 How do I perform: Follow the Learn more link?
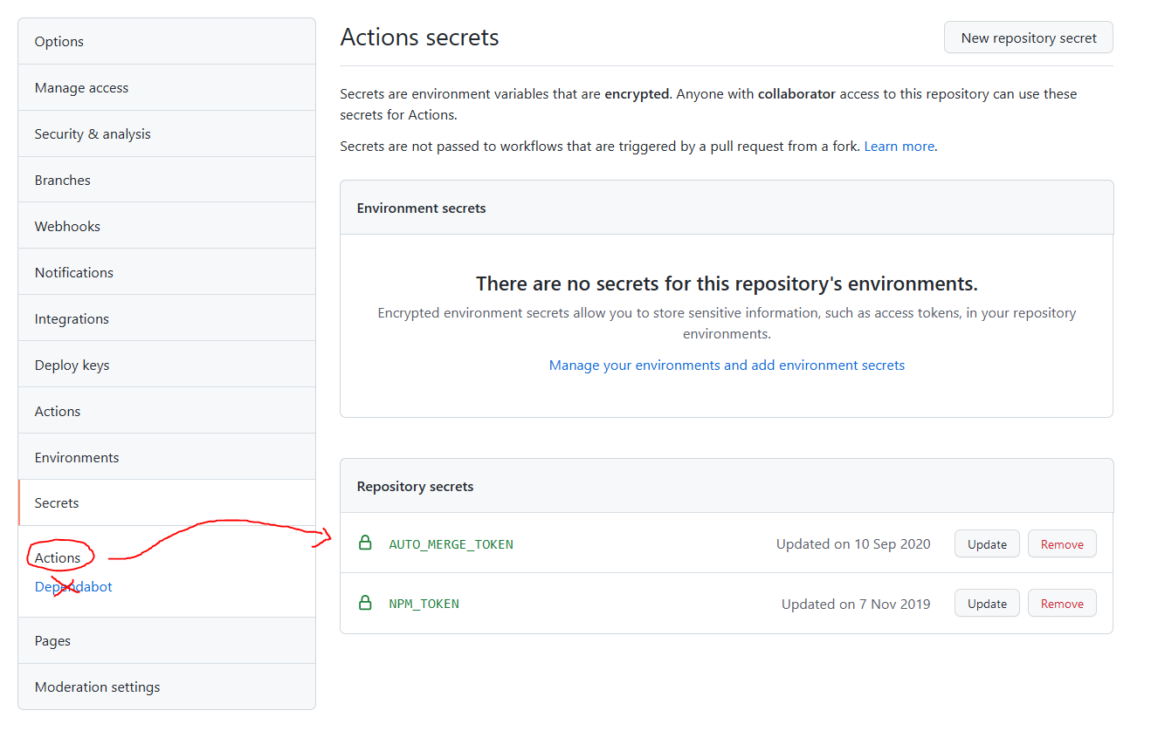click(x=899, y=147)
